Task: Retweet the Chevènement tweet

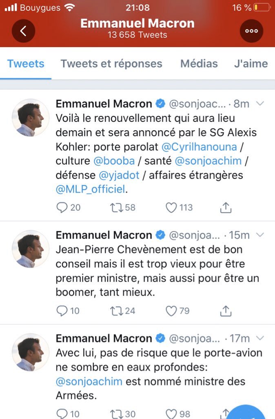Action: coord(116,311)
